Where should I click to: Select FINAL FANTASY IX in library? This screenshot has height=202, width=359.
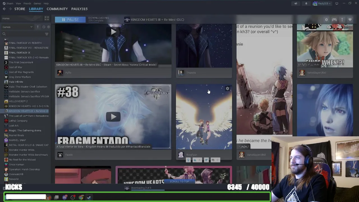(x=19, y=53)
